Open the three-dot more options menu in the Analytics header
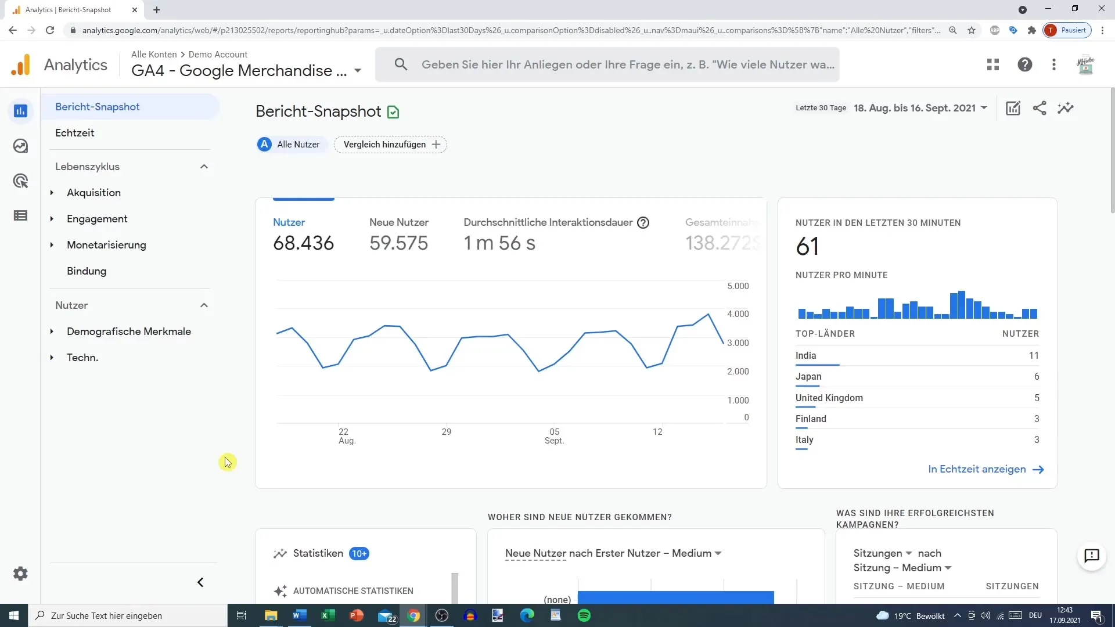Screen dimensions: 1115x627 tap(1054, 64)
